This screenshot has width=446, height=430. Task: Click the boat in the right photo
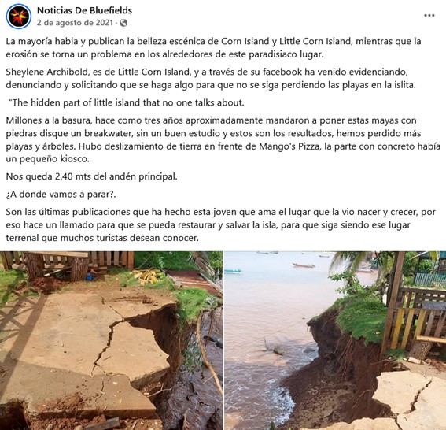[x=304, y=265]
